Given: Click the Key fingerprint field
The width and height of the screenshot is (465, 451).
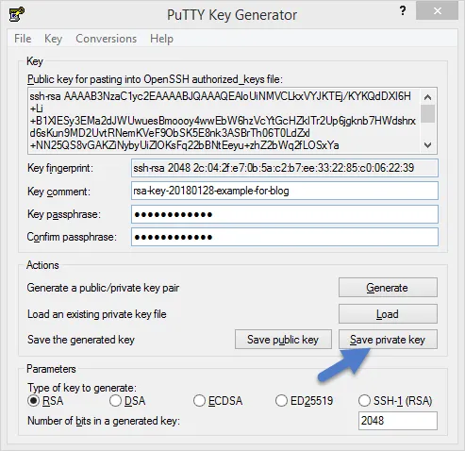Looking at the screenshot, I should pos(285,168).
